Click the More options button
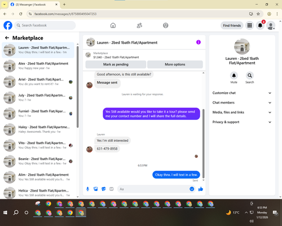 click(x=175, y=64)
